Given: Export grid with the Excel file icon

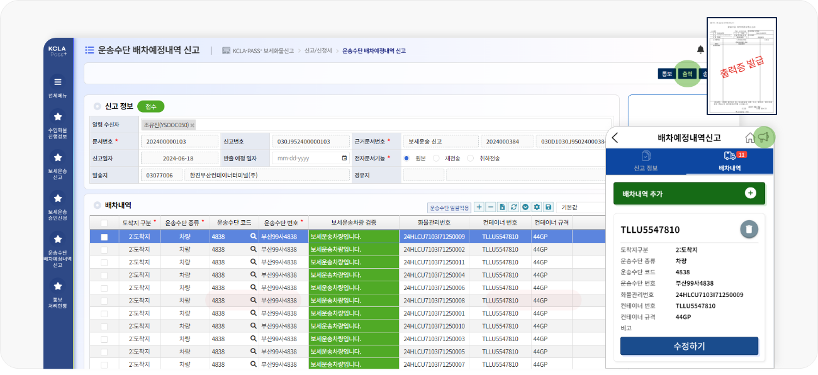Looking at the screenshot, I should click(x=502, y=207).
